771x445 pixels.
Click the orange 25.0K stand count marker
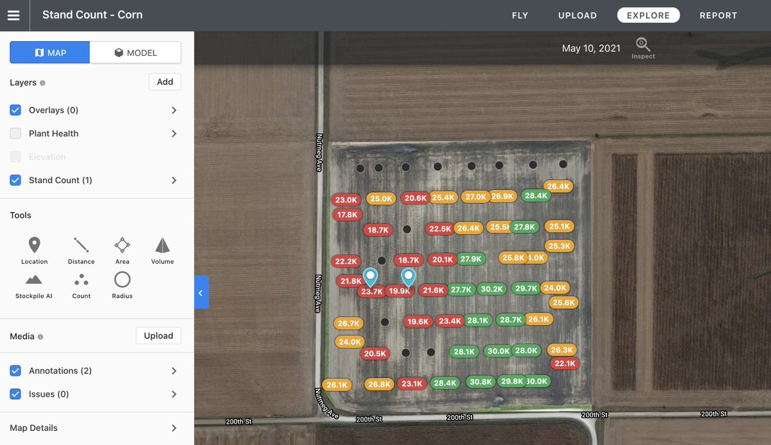[381, 198]
